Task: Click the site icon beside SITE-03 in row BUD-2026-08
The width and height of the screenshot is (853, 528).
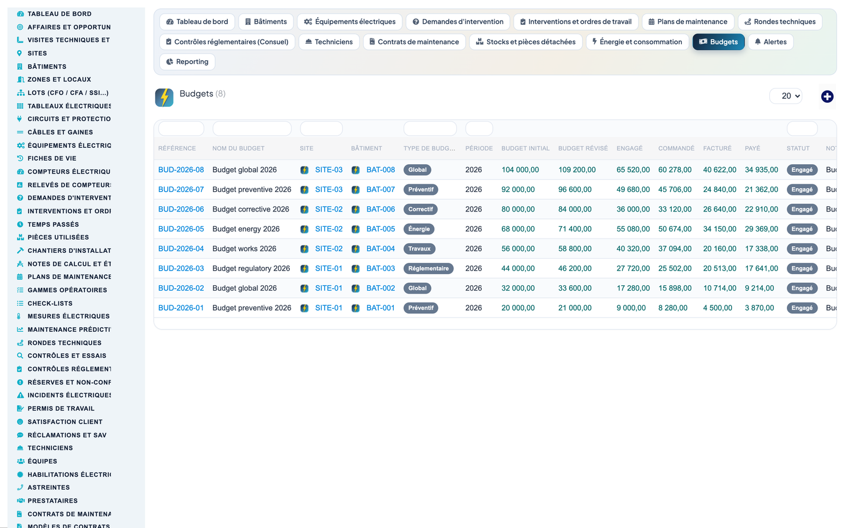Action: (305, 170)
